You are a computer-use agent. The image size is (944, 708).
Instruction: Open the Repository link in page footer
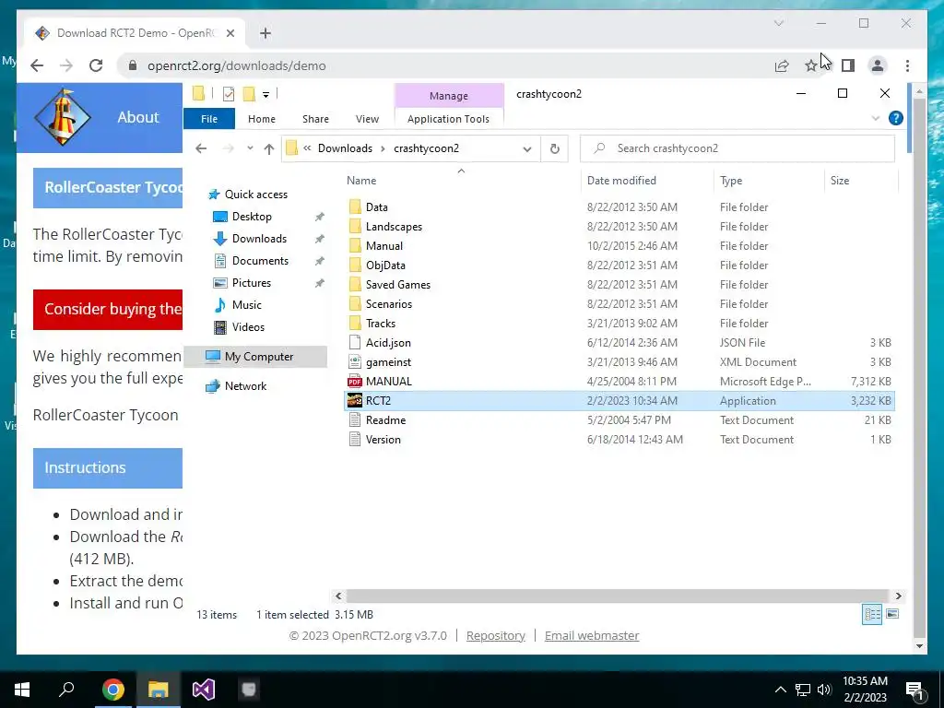point(495,636)
